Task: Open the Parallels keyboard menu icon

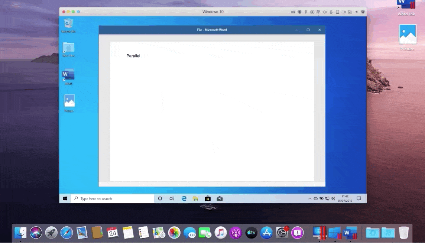Action: [293, 12]
